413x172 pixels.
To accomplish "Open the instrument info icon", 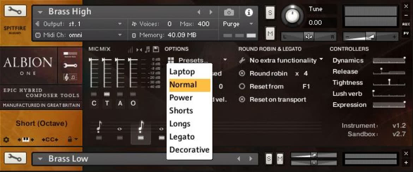I will [x=249, y=12].
